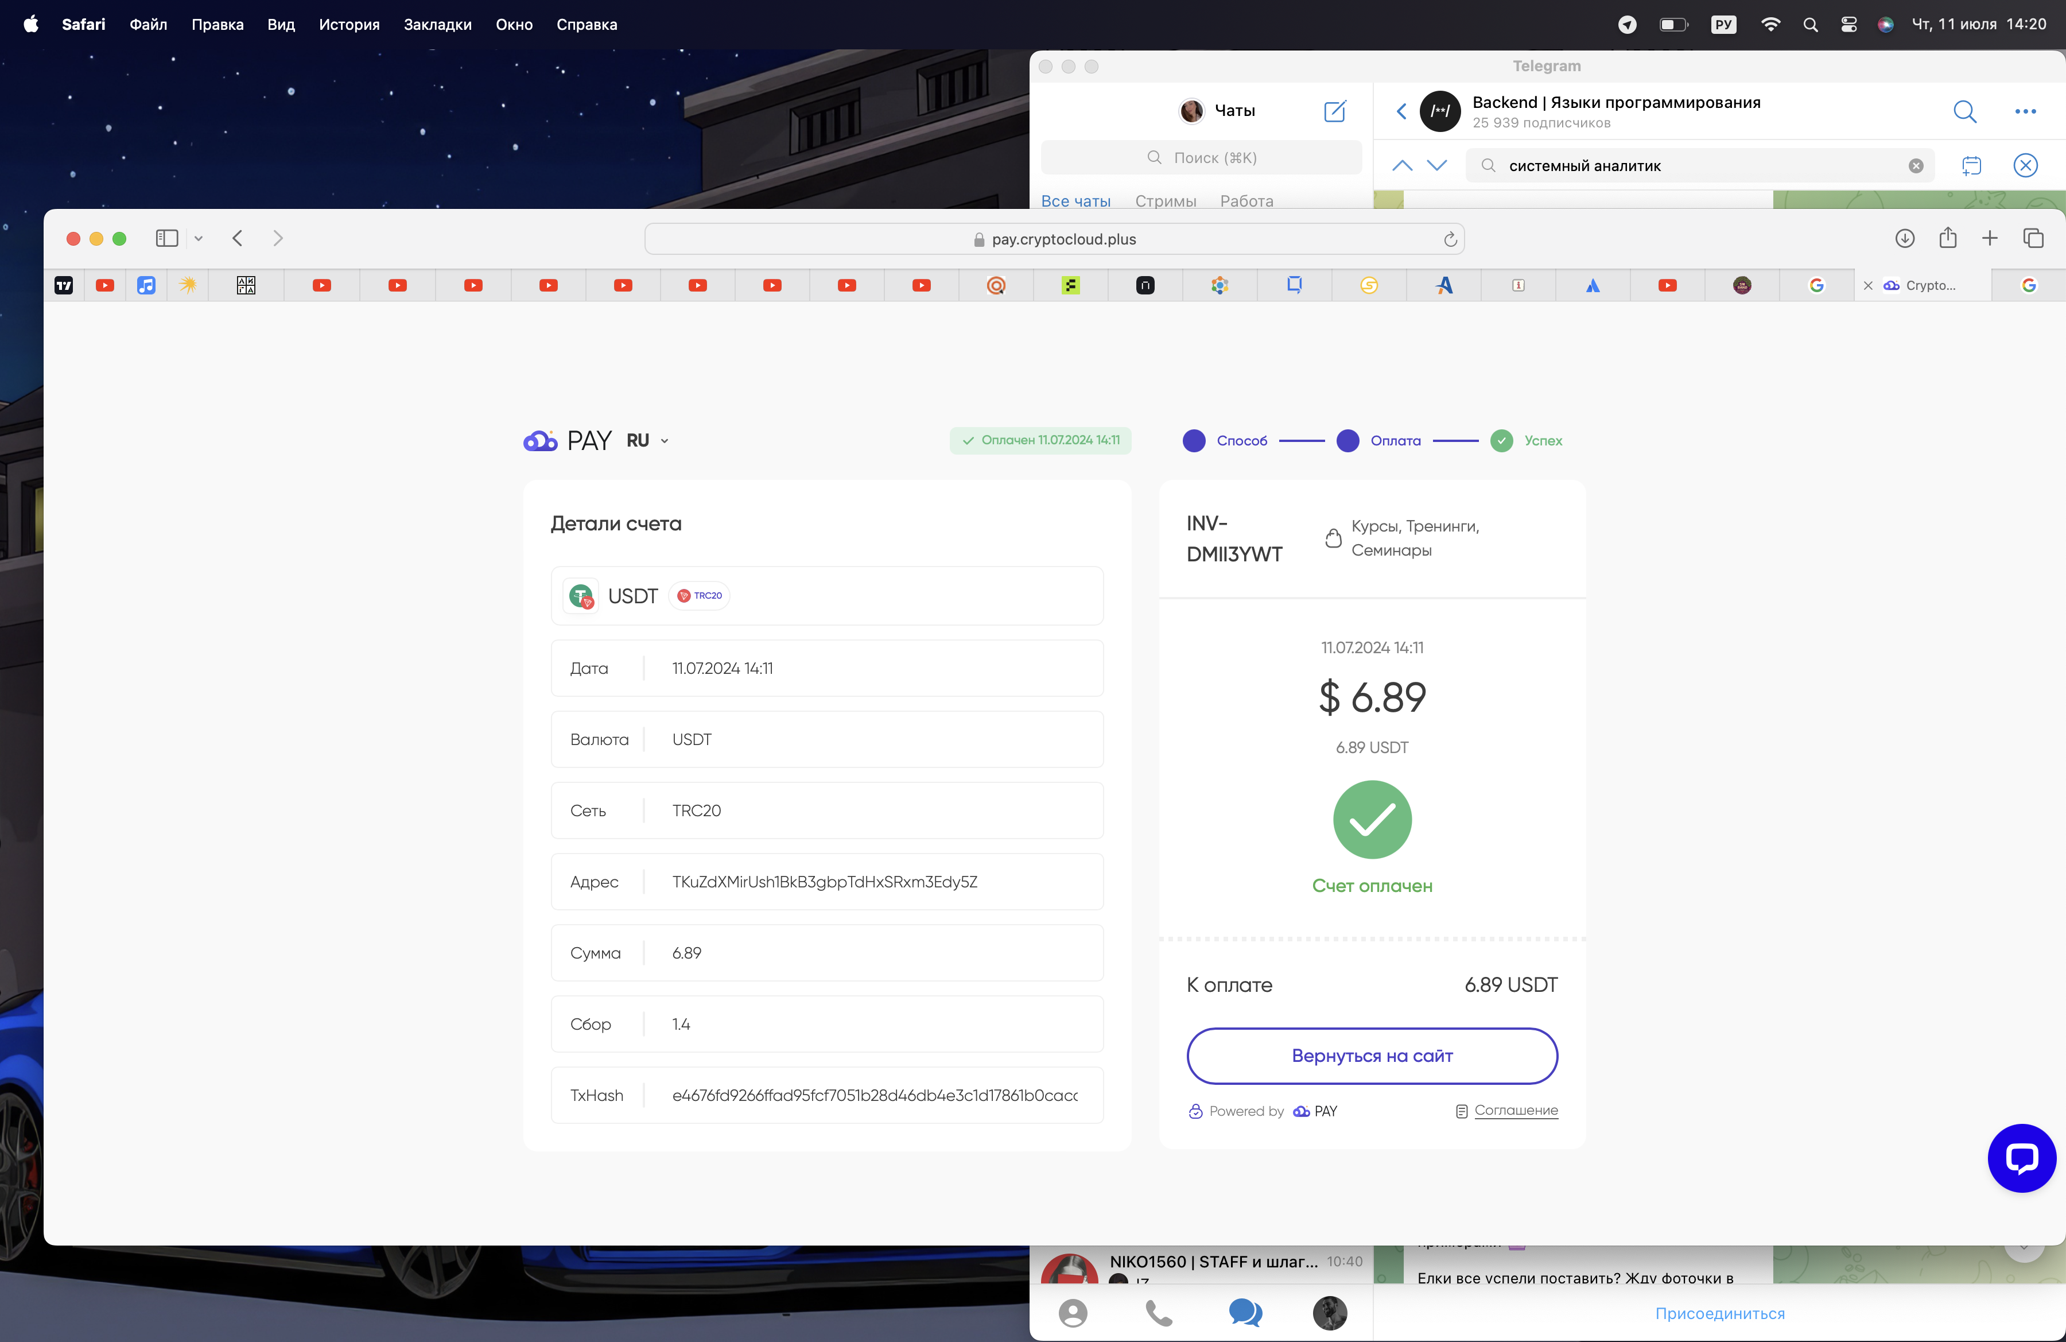Open the TradingView pinned tab

[x=64, y=285]
